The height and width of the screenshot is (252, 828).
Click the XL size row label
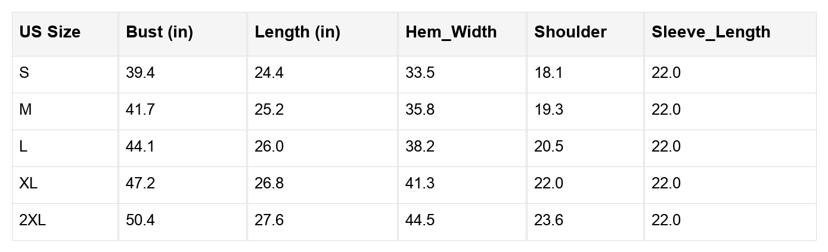[28, 184]
